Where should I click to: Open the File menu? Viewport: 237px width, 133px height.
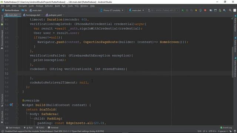(x=3, y=6)
